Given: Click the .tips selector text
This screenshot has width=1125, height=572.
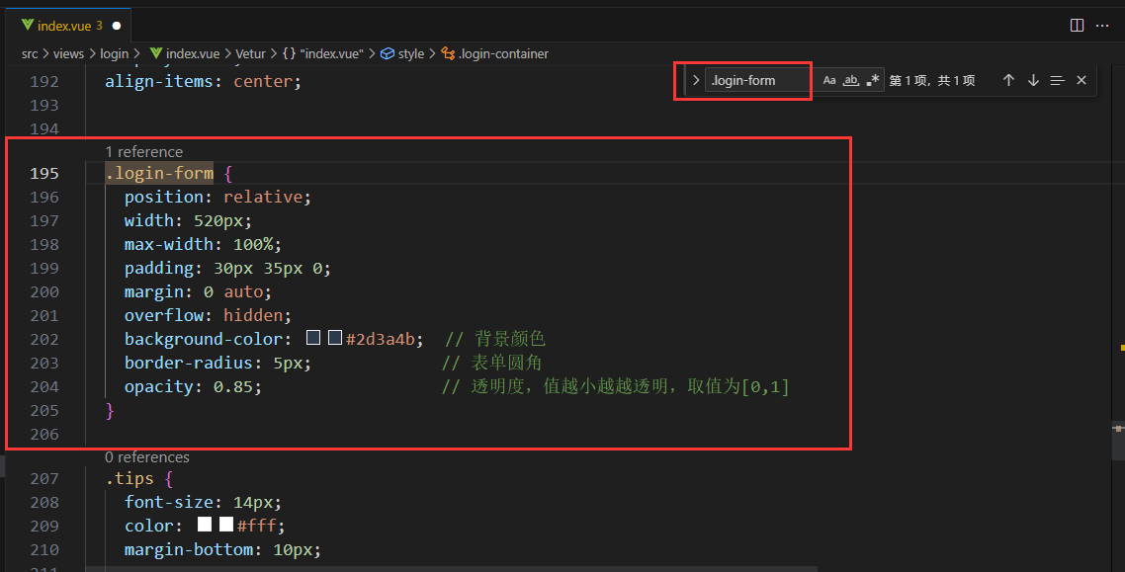Looking at the screenshot, I should pos(130,479).
